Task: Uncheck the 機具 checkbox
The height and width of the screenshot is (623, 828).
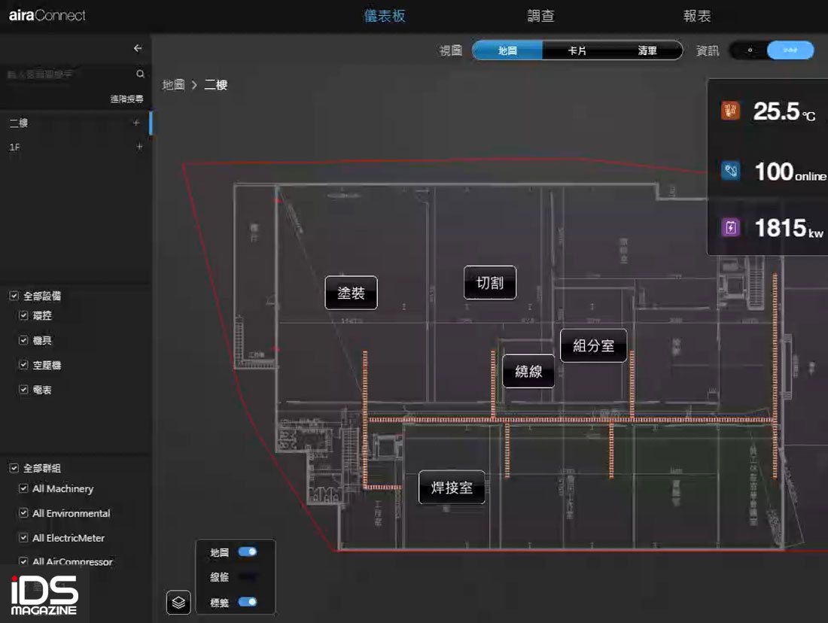Action: click(23, 341)
